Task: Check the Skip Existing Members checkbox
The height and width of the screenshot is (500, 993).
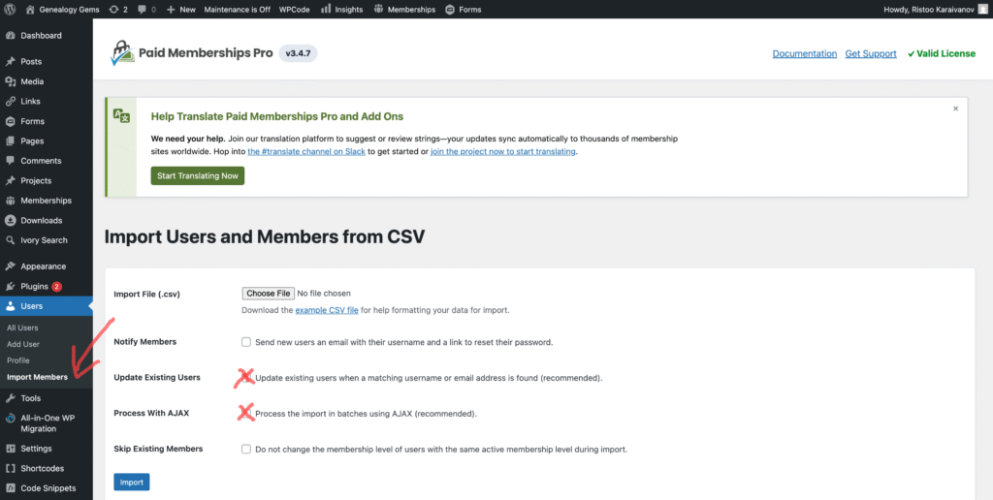Action: click(x=246, y=449)
